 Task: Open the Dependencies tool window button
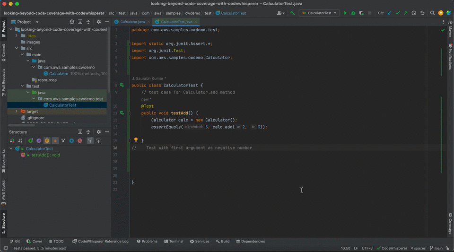pyautogui.click(x=251, y=241)
